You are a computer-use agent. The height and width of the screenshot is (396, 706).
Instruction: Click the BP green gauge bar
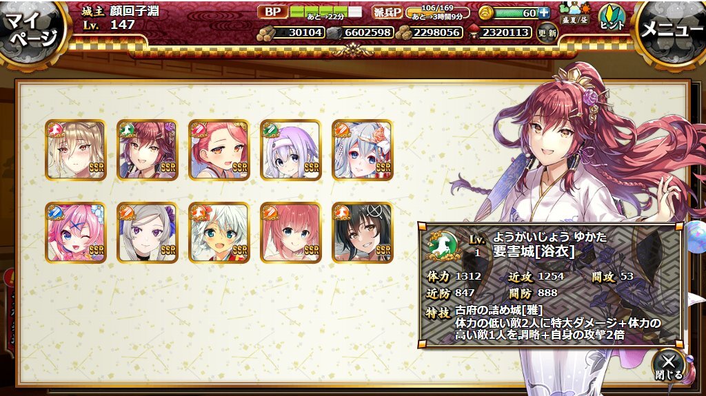[x=325, y=12]
